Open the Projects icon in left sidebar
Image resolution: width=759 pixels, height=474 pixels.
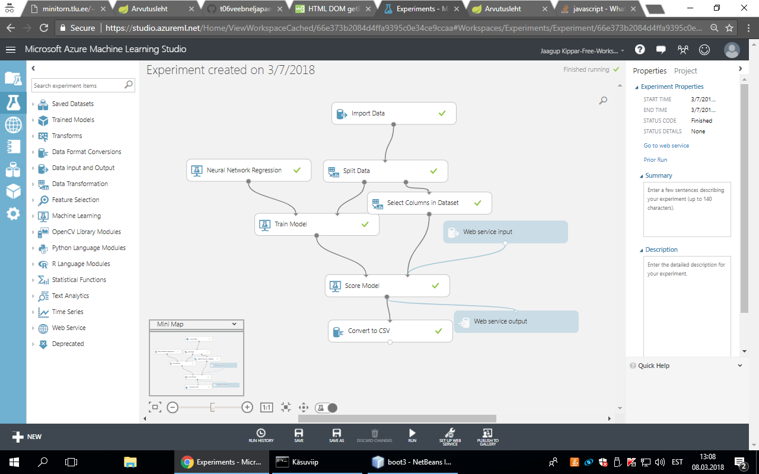[x=13, y=78]
